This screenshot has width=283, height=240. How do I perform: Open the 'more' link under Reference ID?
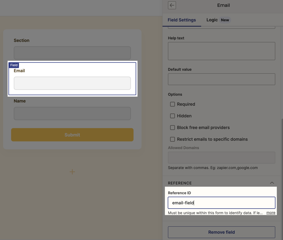coord(271,213)
